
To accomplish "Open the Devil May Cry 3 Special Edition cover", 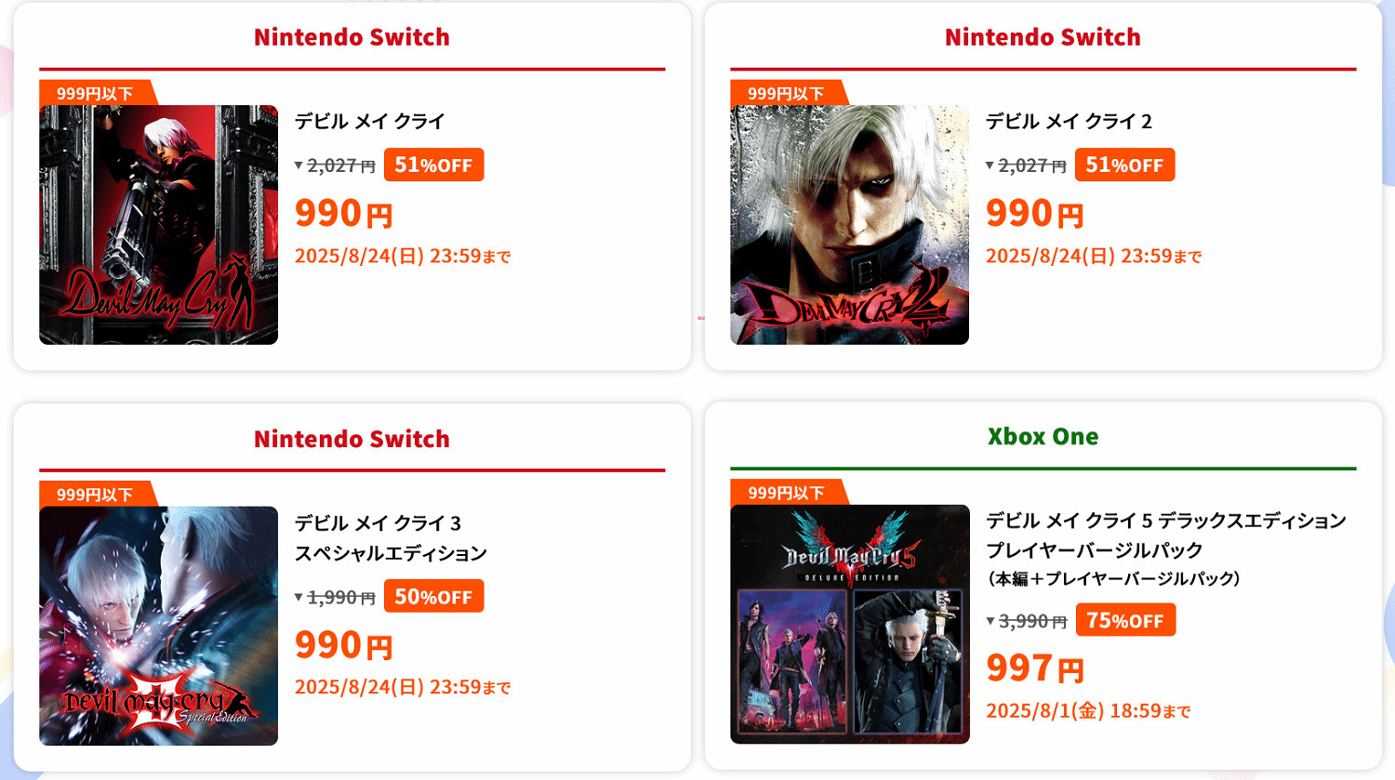I will [158, 626].
